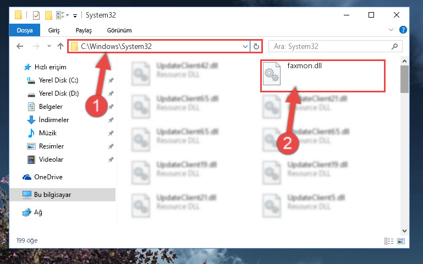Unpin Belgeler from quick access
This screenshot has height=264, width=423.
click(x=111, y=107)
